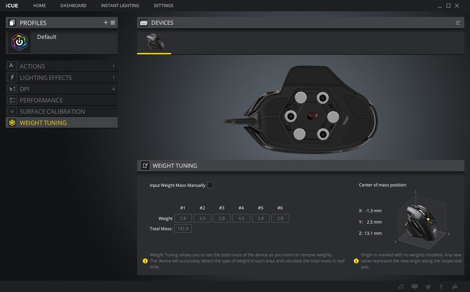Click the #2 weight field

202,218
